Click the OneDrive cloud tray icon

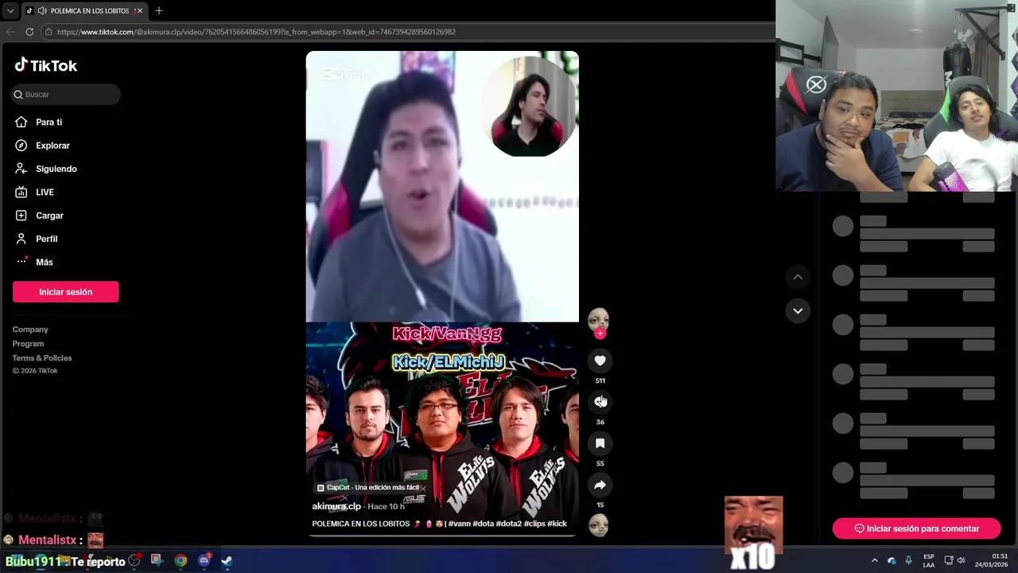pyautogui.click(x=892, y=560)
